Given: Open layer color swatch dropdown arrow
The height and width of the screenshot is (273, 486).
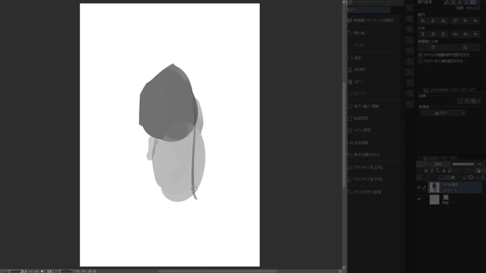Looking at the screenshot, I should 483,171.
